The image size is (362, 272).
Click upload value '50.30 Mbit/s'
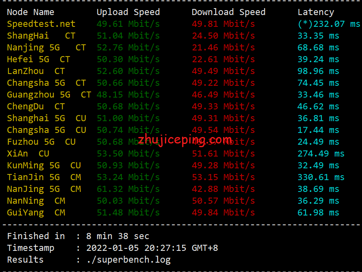click(x=128, y=59)
